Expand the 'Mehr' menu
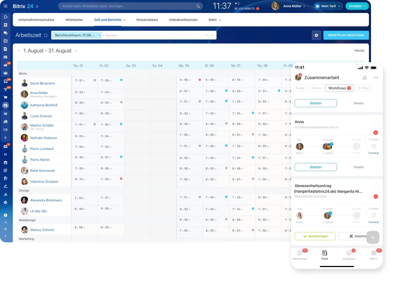The height and width of the screenshot is (283, 397). (x=215, y=20)
